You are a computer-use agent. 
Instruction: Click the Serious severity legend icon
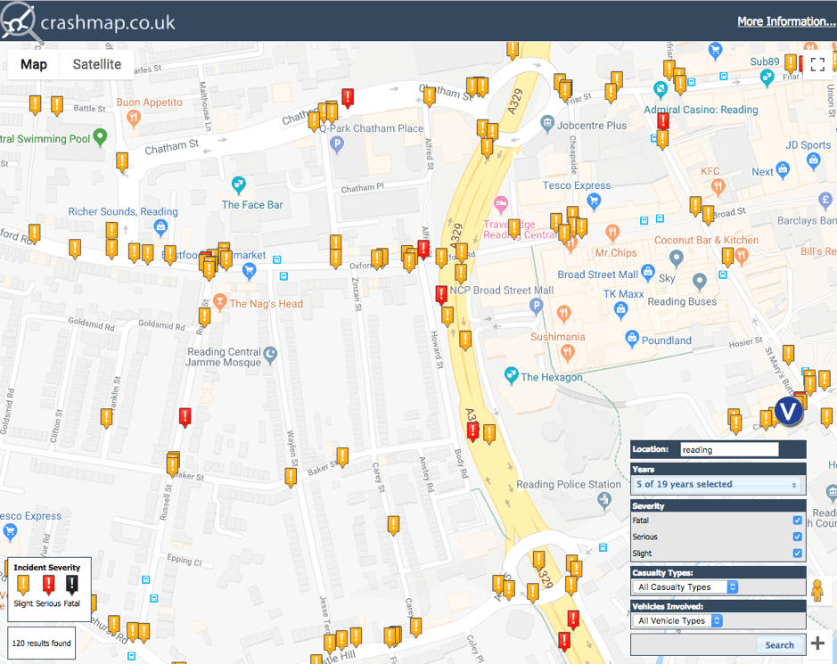[48, 585]
